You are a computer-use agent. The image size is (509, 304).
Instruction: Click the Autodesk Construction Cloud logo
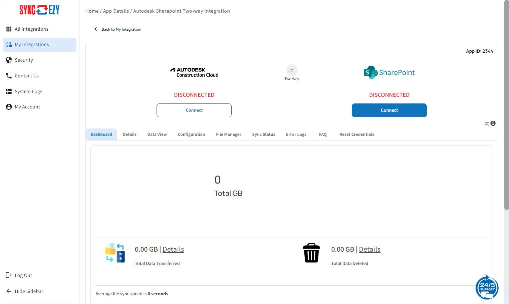click(x=194, y=72)
